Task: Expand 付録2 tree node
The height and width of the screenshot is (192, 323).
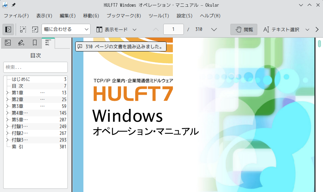Action: pos(7,133)
